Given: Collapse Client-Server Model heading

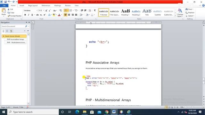Looking at the screenshot, I should coord(3,36).
